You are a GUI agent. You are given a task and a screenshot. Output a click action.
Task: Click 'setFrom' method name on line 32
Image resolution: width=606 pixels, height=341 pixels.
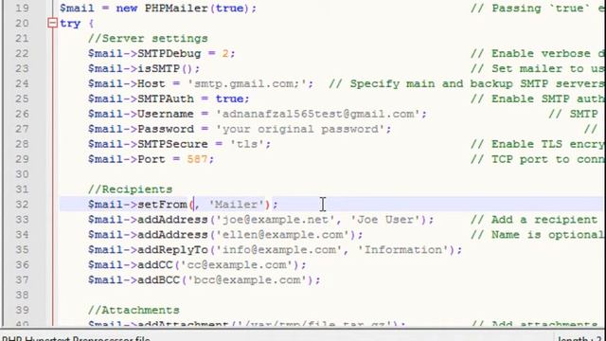(x=162, y=205)
